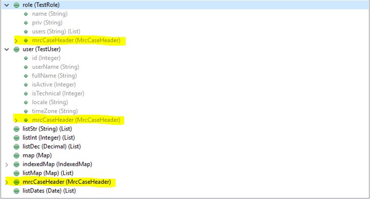Select the 'fullName (String)' field
370x199 pixels.
pos(54,76)
